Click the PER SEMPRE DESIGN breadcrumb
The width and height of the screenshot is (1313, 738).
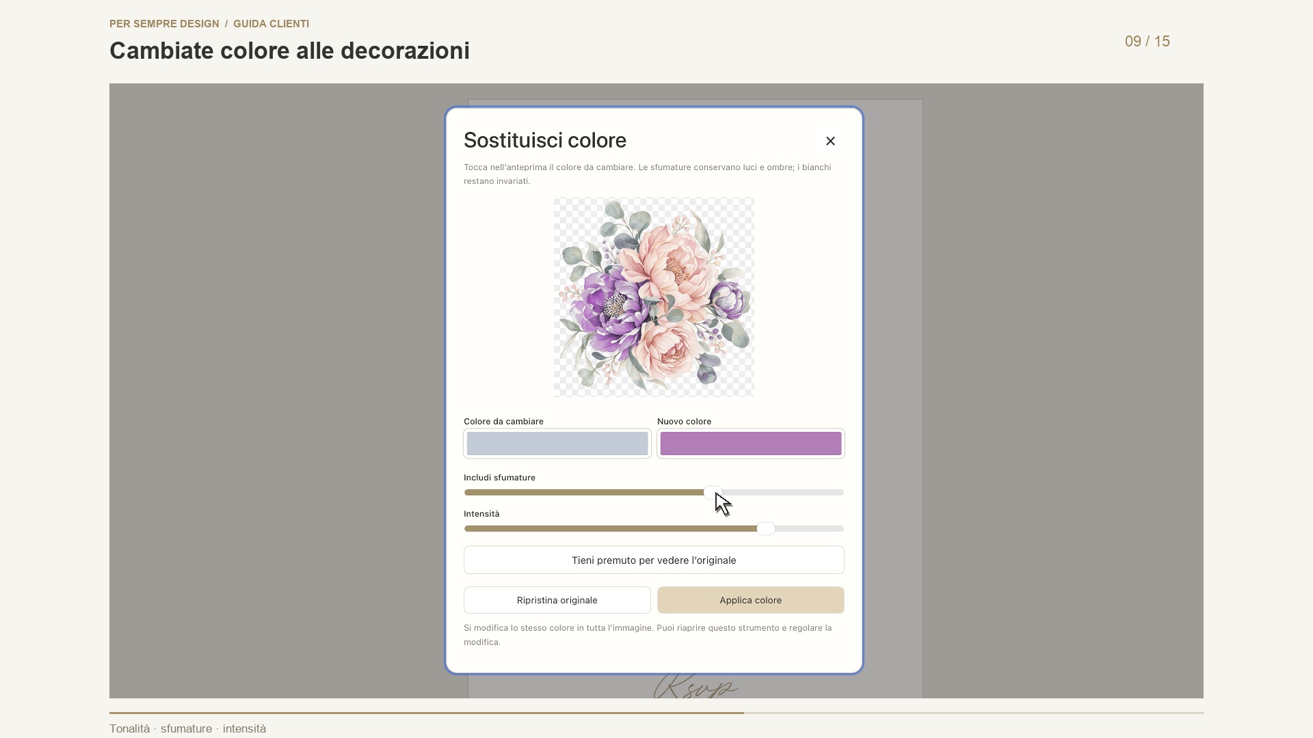164,24
